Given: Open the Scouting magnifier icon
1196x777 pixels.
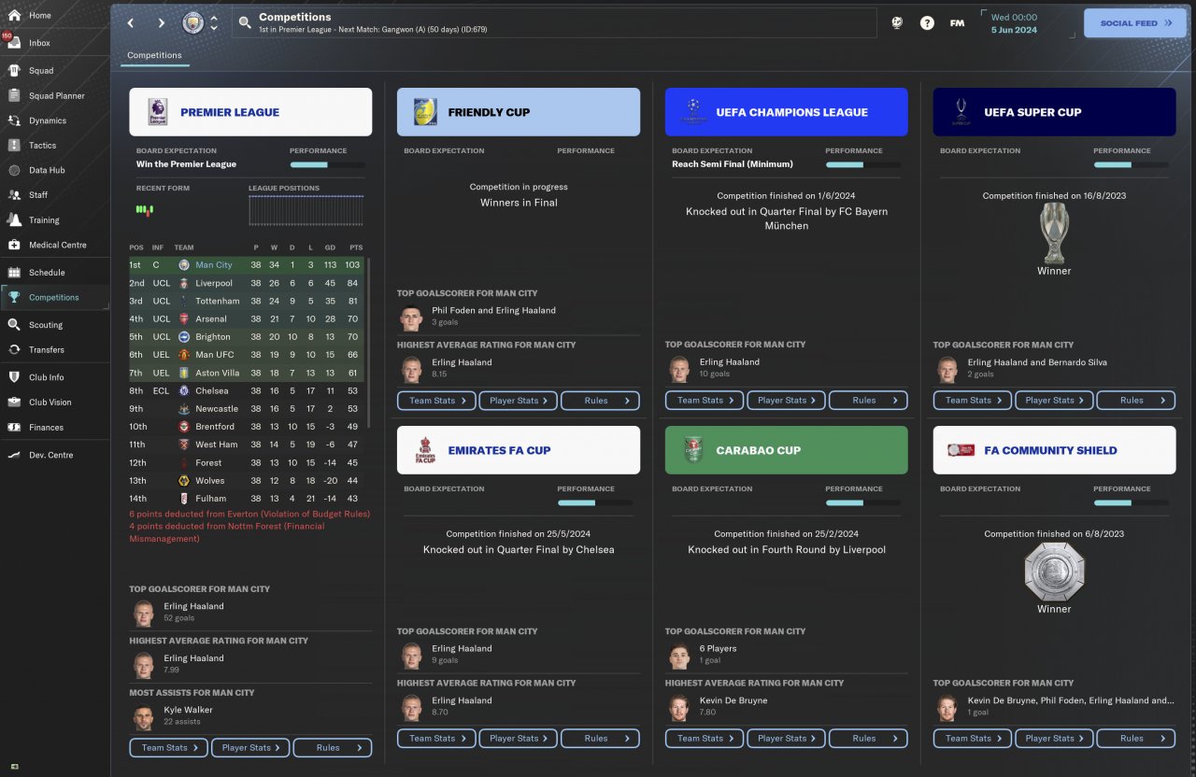Looking at the screenshot, I should coord(14,325).
